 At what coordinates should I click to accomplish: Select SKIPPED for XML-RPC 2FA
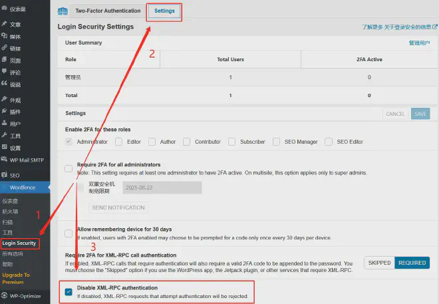tap(379, 263)
